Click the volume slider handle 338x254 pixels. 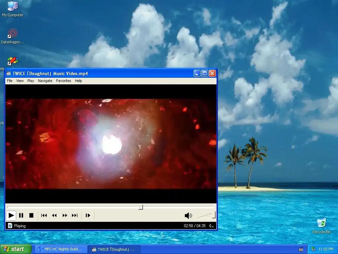[214, 215]
